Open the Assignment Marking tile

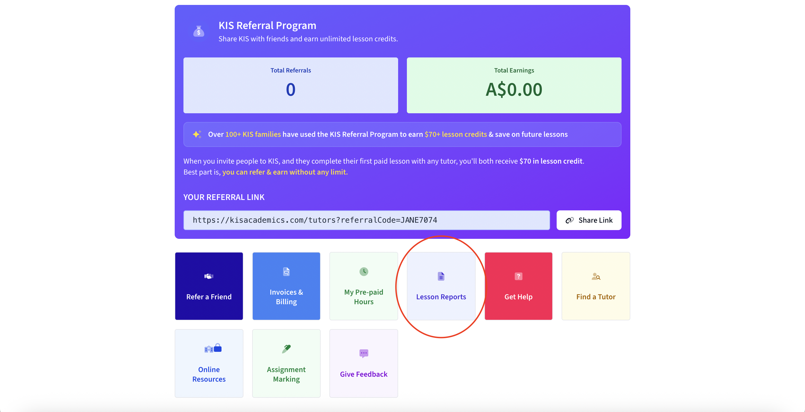[x=286, y=363]
